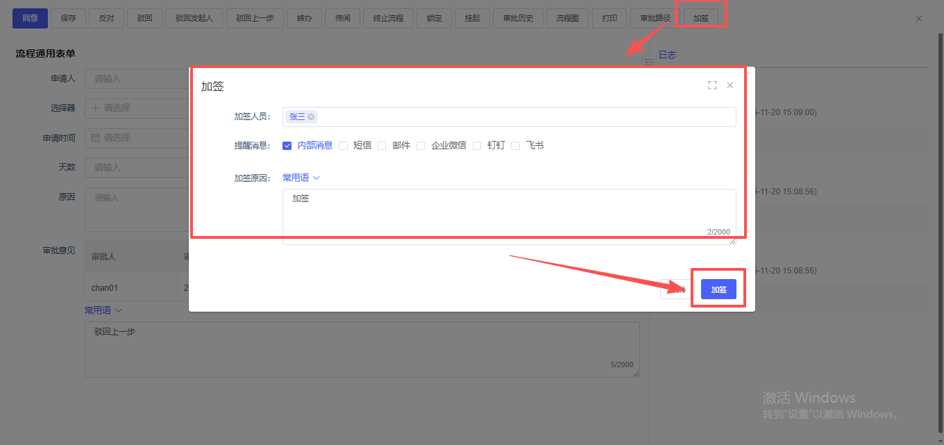Image resolution: width=944 pixels, height=445 pixels.
Task: Click the collapse icon beside 日志 tab
Action: 650,61
